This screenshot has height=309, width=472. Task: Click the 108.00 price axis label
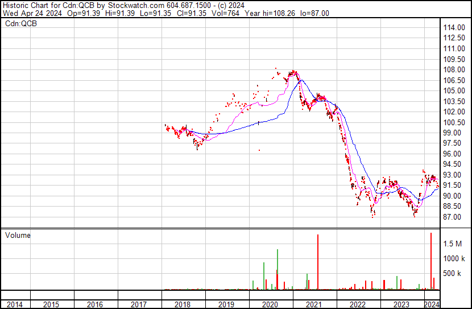(x=454, y=69)
